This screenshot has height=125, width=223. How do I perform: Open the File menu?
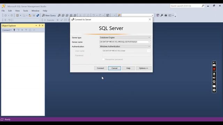tap(3, 11)
